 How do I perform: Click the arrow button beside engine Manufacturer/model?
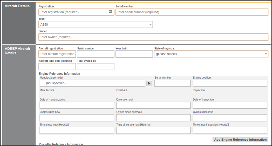pos(149,83)
